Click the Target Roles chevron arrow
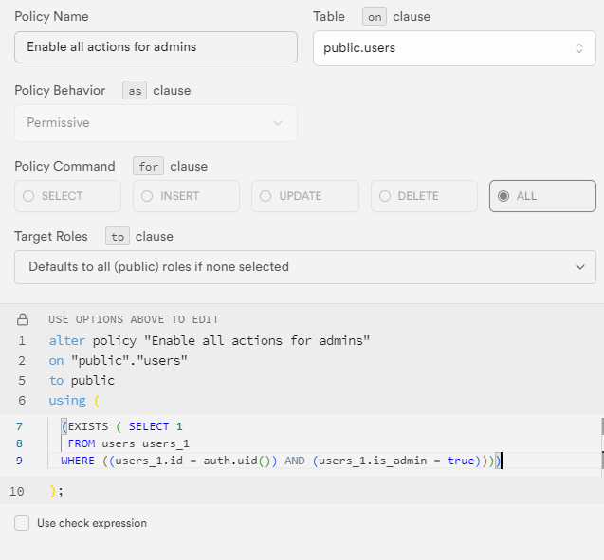Screen dimensions: 604x560 (x=580, y=267)
